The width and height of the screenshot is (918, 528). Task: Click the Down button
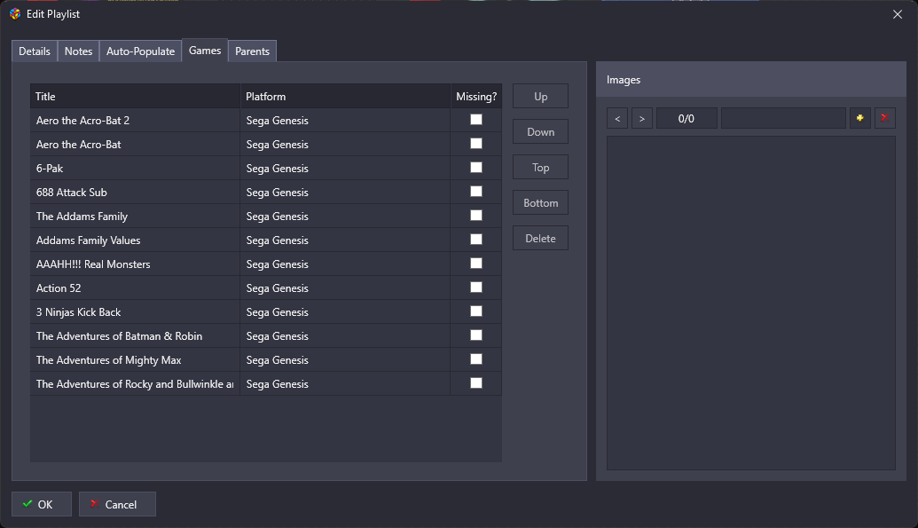540,132
